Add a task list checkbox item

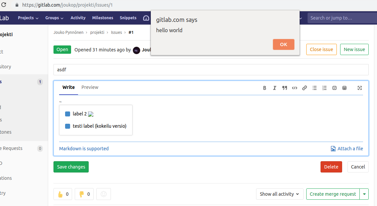point(334,88)
